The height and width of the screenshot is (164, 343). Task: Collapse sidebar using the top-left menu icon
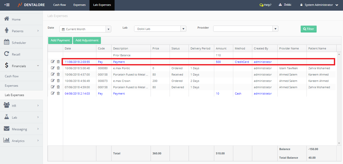click(7, 5)
